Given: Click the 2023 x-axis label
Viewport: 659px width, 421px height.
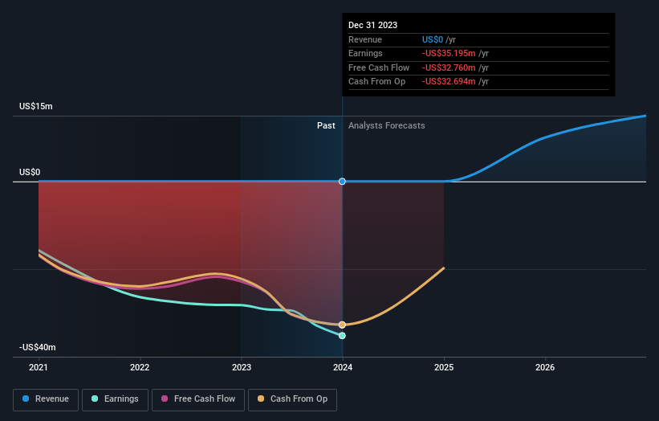Looking at the screenshot, I should 242,367.
